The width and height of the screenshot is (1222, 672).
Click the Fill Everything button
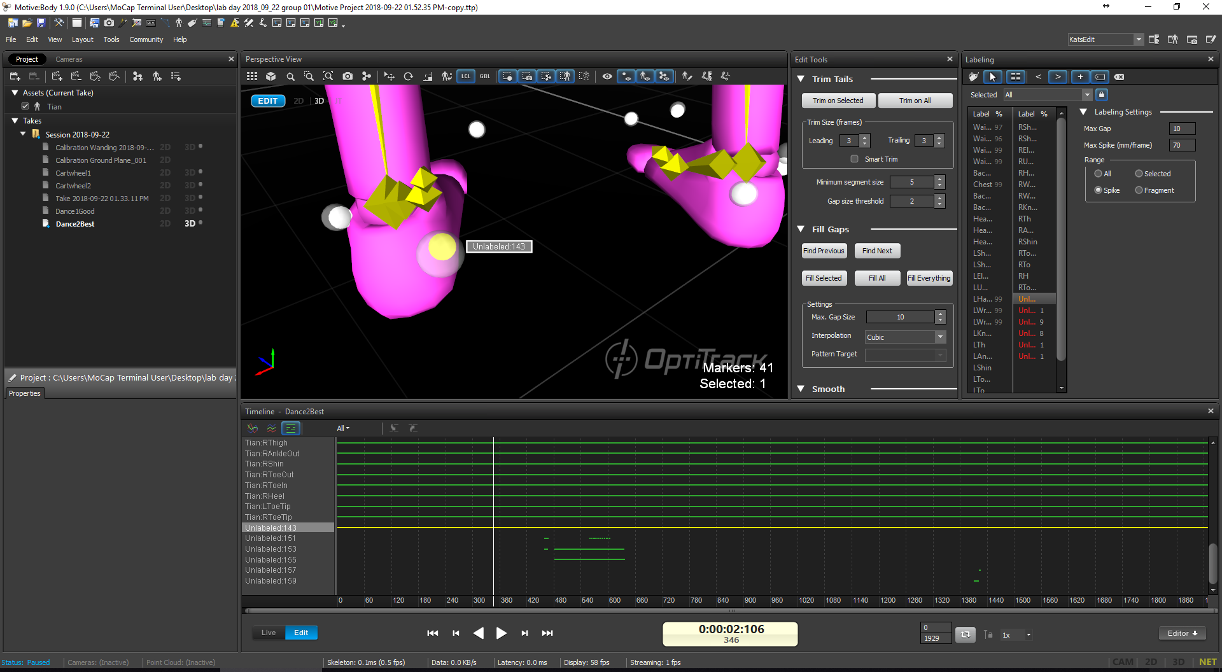click(x=929, y=278)
